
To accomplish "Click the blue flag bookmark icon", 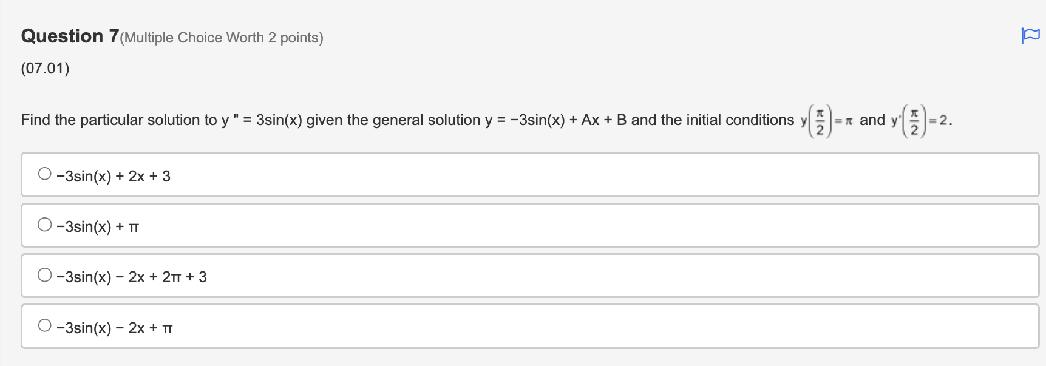I will point(1030,36).
